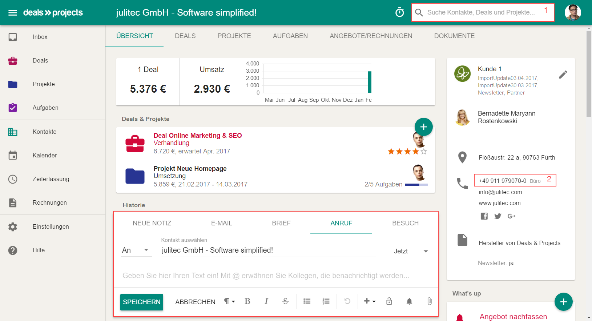Click the undo arrow in the editor
This screenshot has width=592, height=321.
(347, 301)
